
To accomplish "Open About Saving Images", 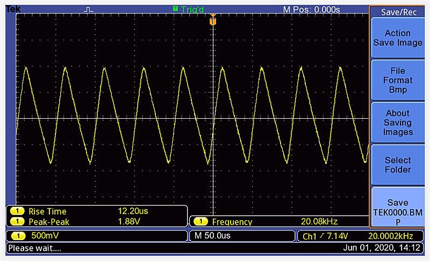I will [398, 122].
